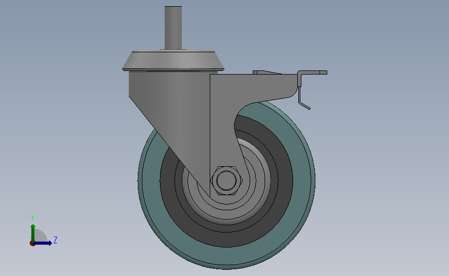Select the blue-green rubber tire of the wheel
The width and height of the screenshot is (449, 276).
226,256
